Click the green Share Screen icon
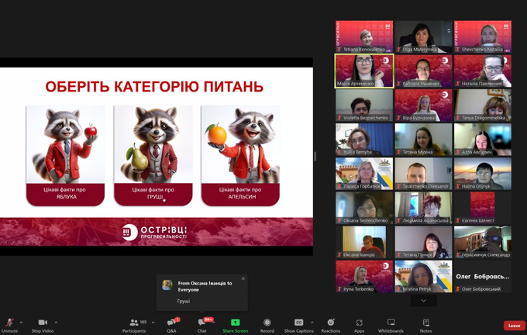527x335 pixels. (236, 323)
